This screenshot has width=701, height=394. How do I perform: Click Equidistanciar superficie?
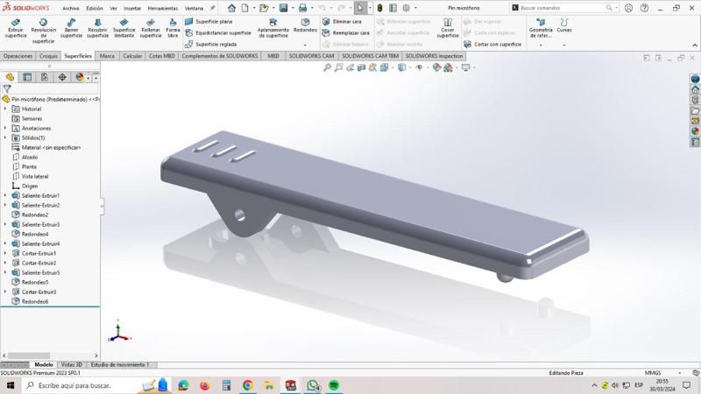[x=218, y=33]
